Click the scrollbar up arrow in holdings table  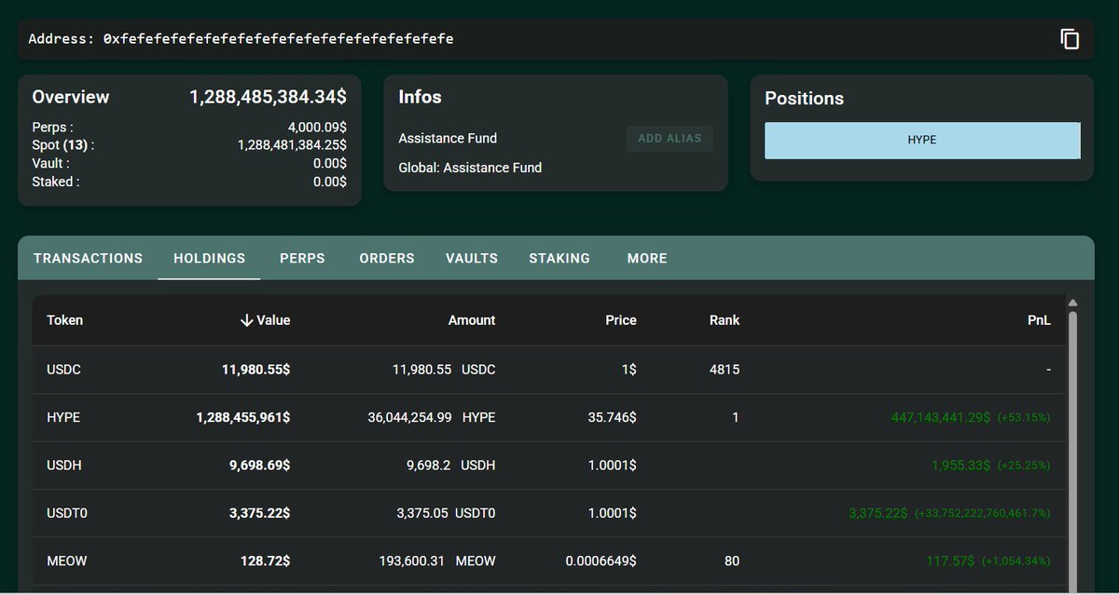(1072, 303)
